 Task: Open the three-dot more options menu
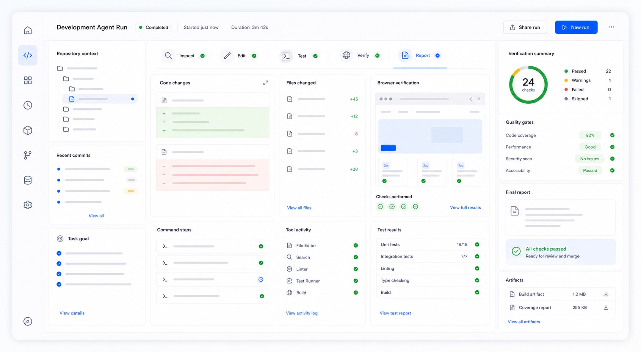click(611, 27)
